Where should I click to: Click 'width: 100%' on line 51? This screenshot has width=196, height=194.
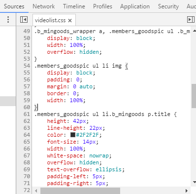[66, 45]
